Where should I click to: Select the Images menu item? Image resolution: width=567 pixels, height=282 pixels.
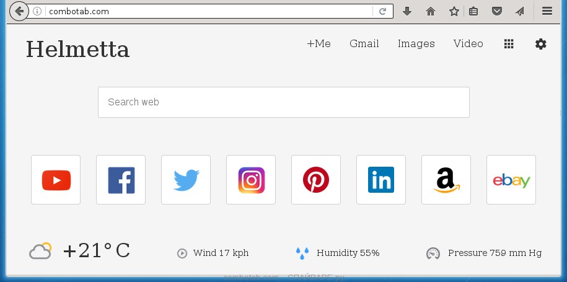(x=416, y=43)
